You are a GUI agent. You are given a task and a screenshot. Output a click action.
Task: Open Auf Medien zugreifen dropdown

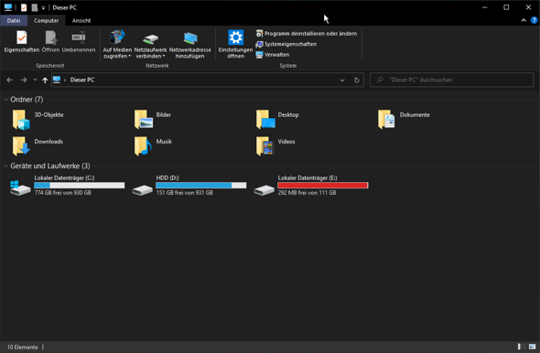117,45
